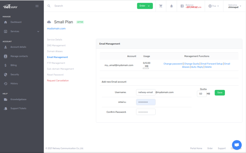Click Request Cancellation link
Screen dimensions: 246x153
58,81
